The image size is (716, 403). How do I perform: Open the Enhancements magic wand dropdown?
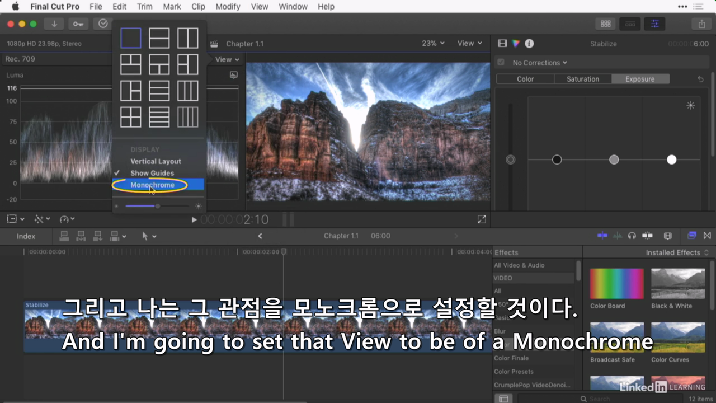pyautogui.click(x=43, y=219)
